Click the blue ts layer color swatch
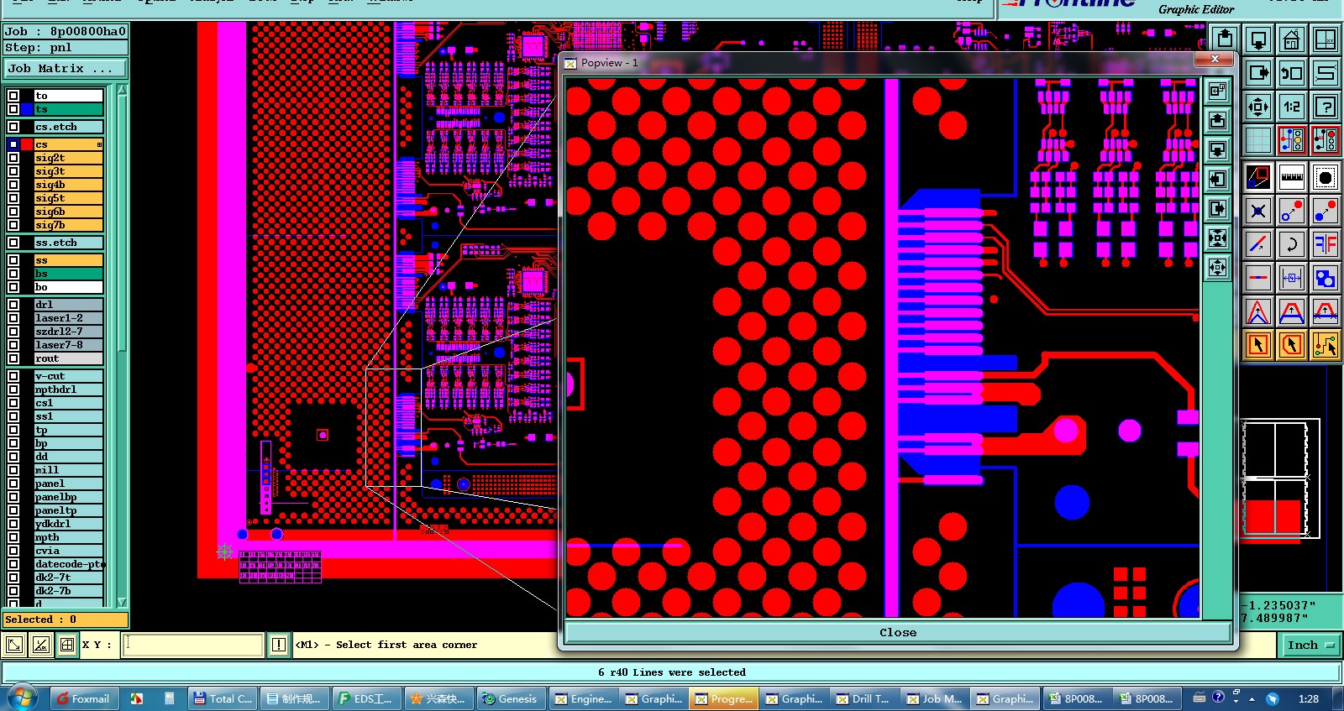 click(x=27, y=109)
